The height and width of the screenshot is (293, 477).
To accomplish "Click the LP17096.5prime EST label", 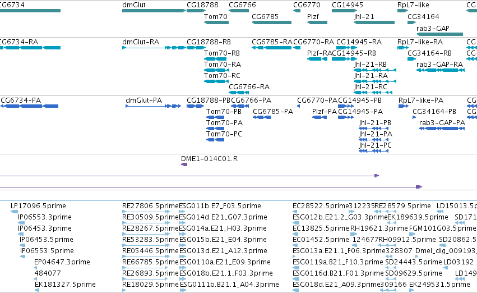I will 38,206.
